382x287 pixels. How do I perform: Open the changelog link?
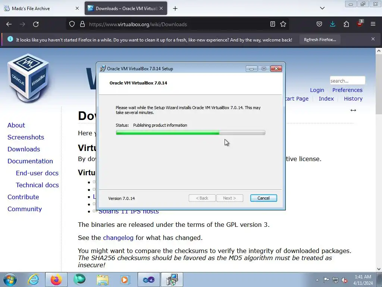coord(118,238)
